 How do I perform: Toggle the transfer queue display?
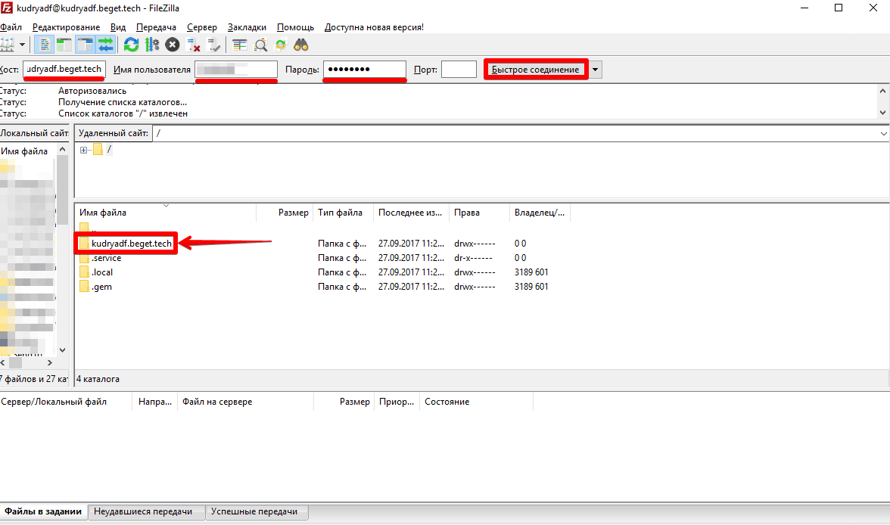(106, 45)
